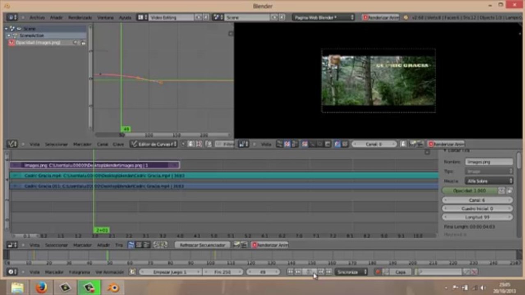Click the Fin: 250 field

tap(222, 272)
